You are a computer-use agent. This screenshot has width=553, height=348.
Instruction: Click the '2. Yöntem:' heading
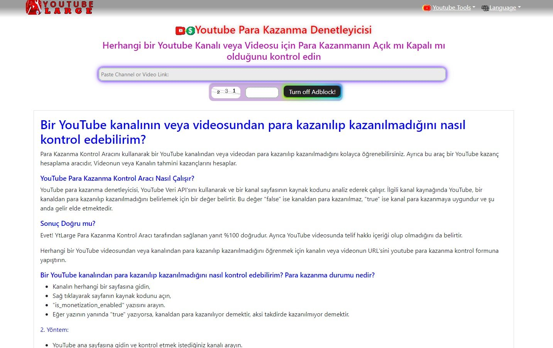54,330
